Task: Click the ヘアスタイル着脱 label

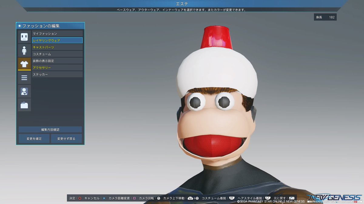Action: tap(250, 198)
